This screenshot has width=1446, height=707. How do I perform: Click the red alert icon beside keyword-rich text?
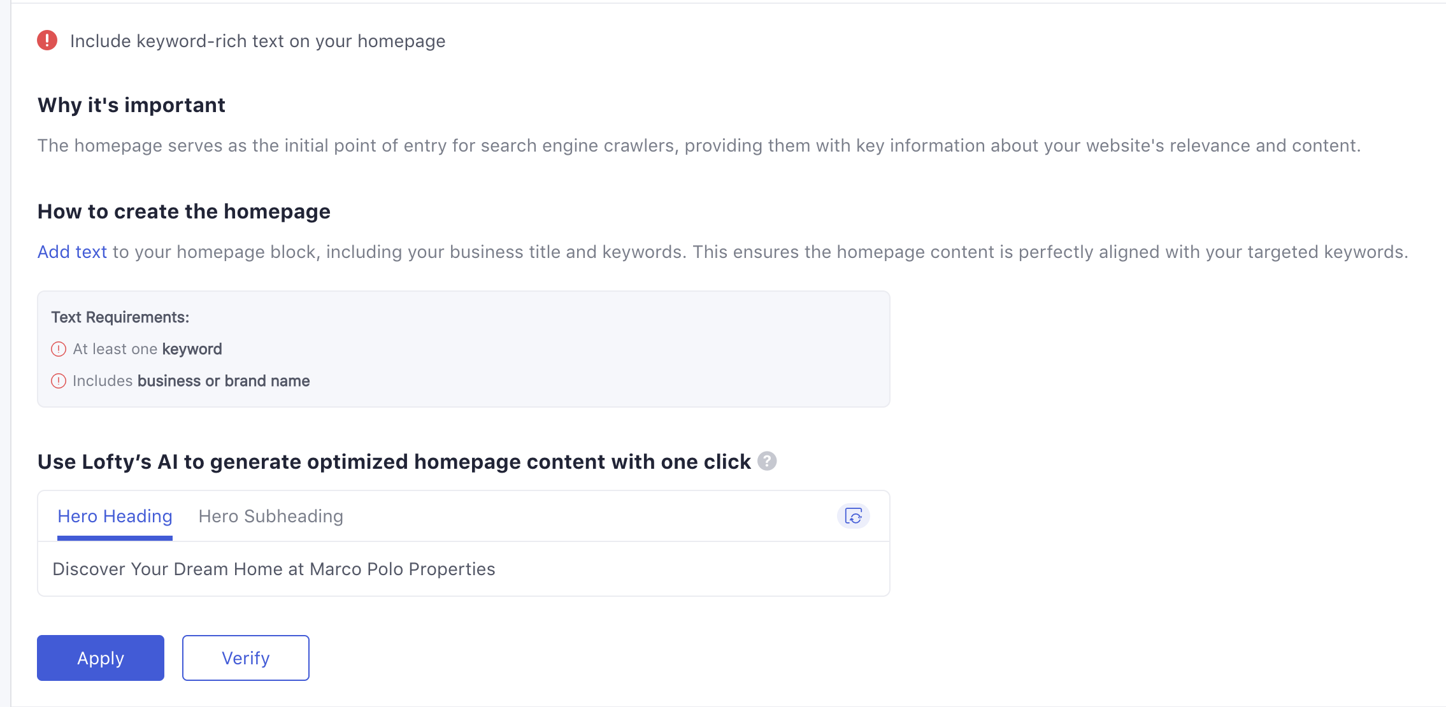pyautogui.click(x=47, y=40)
